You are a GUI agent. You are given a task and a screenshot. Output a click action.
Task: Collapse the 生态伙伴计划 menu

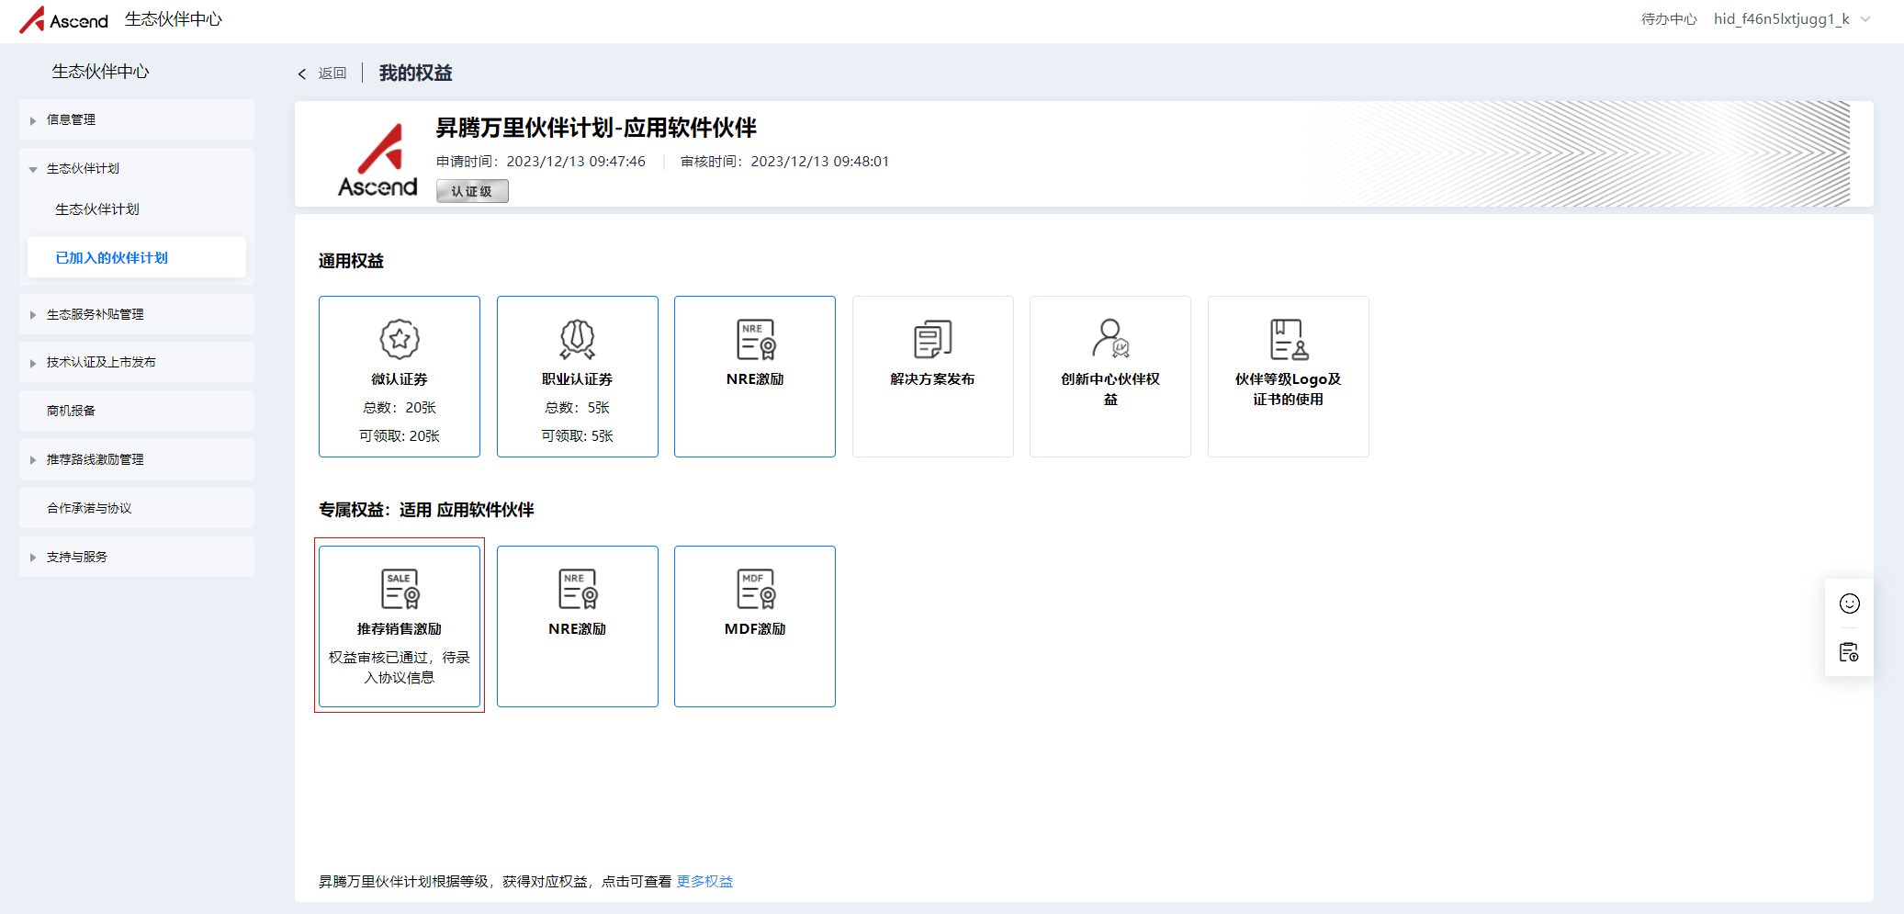coord(137,168)
